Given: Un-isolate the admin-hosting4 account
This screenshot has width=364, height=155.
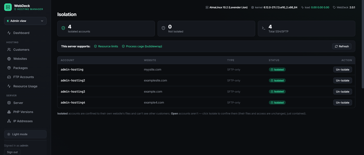Looking at the screenshot, I should click(x=343, y=103).
